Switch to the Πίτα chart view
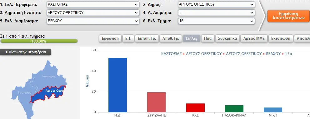Viewport: 310px width, 119px height. pos(208,39)
